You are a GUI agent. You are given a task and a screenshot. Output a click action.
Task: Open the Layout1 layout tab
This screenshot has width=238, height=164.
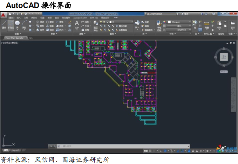click(15, 150)
